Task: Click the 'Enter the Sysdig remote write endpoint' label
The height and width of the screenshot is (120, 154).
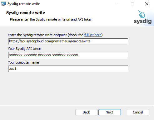Action: pyautogui.click(x=55, y=35)
